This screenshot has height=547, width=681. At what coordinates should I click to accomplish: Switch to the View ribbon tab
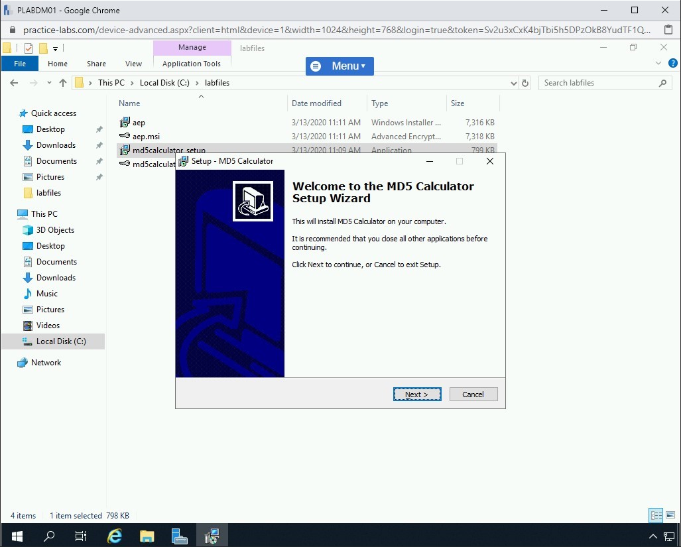pyautogui.click(x=133, y=64)
